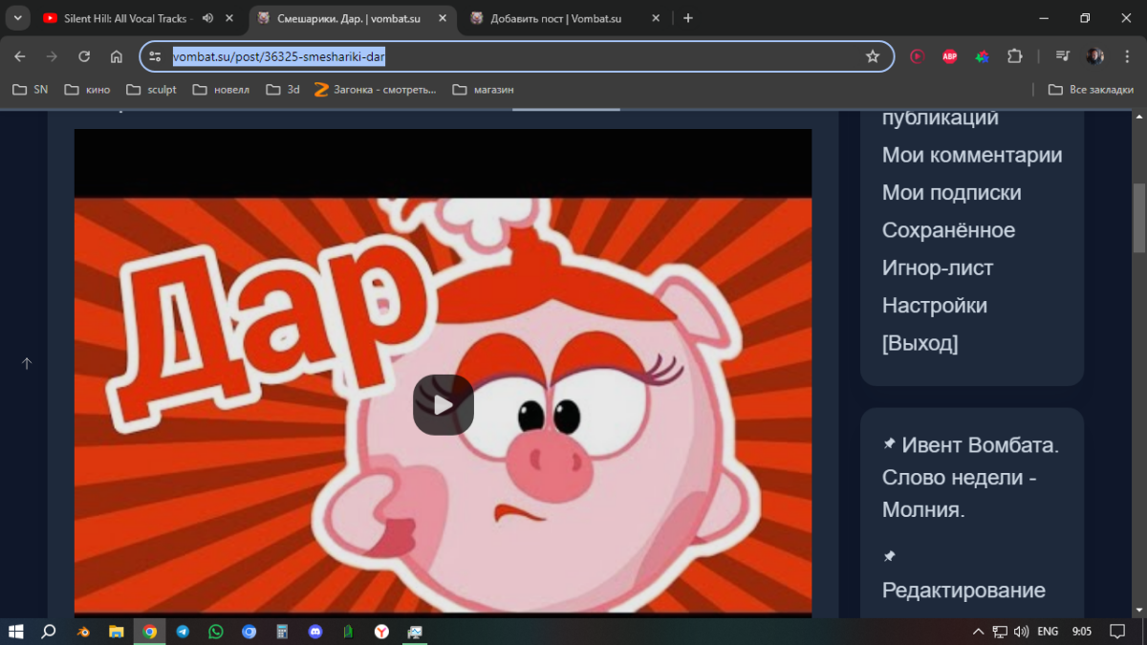Viewport: 1147px width, 645px height.
Task: Switch ENG input language
Action: coord(1049,632)
